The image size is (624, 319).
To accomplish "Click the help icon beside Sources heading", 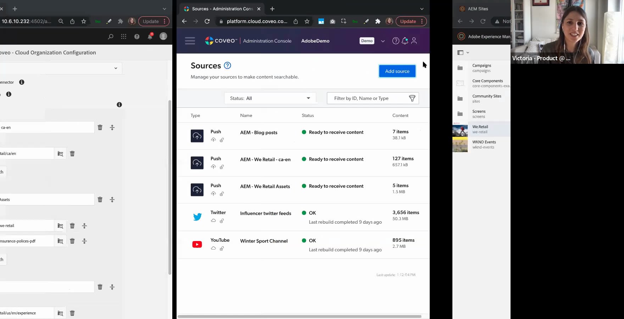I will point(228,66).
